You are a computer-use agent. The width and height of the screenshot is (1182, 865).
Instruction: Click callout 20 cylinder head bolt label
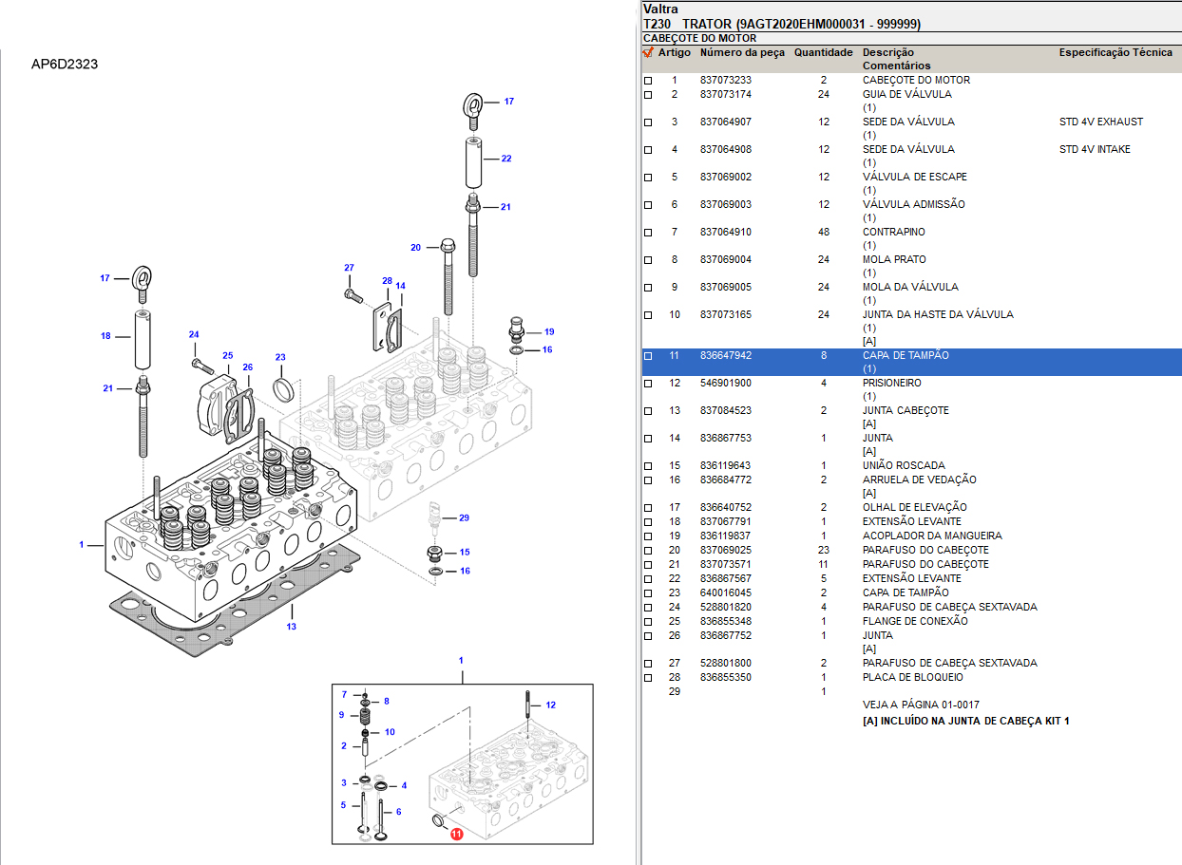click(x=415, y=247)
